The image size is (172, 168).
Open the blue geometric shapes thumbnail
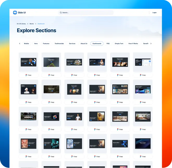pos(120,143)
